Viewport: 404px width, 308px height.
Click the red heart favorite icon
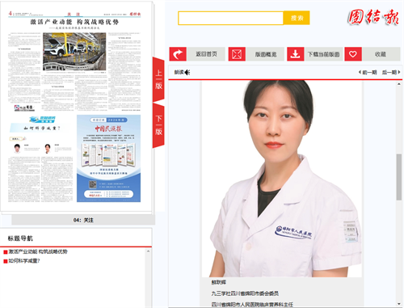pos(353,54)
